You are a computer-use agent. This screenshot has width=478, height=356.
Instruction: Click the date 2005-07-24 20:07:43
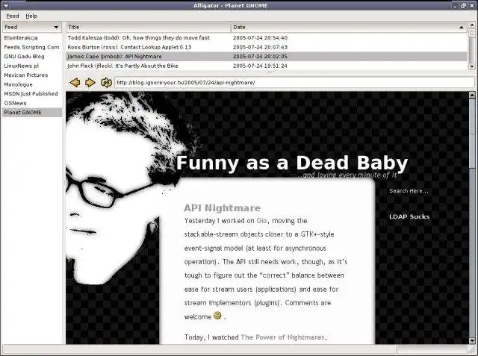point(260,47)
